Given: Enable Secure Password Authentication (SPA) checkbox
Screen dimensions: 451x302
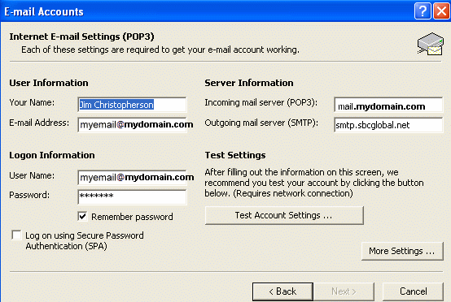Looking at the screenshot, I should (x=16, y=235).
